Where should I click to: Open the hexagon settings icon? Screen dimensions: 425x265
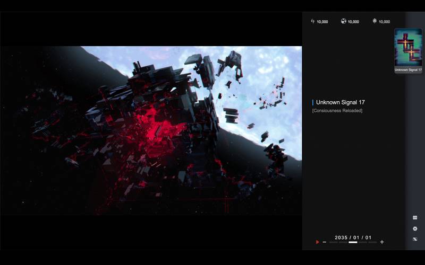(415, 228)
